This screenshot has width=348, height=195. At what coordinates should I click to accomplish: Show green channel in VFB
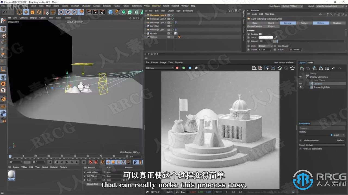pos(184,68)
